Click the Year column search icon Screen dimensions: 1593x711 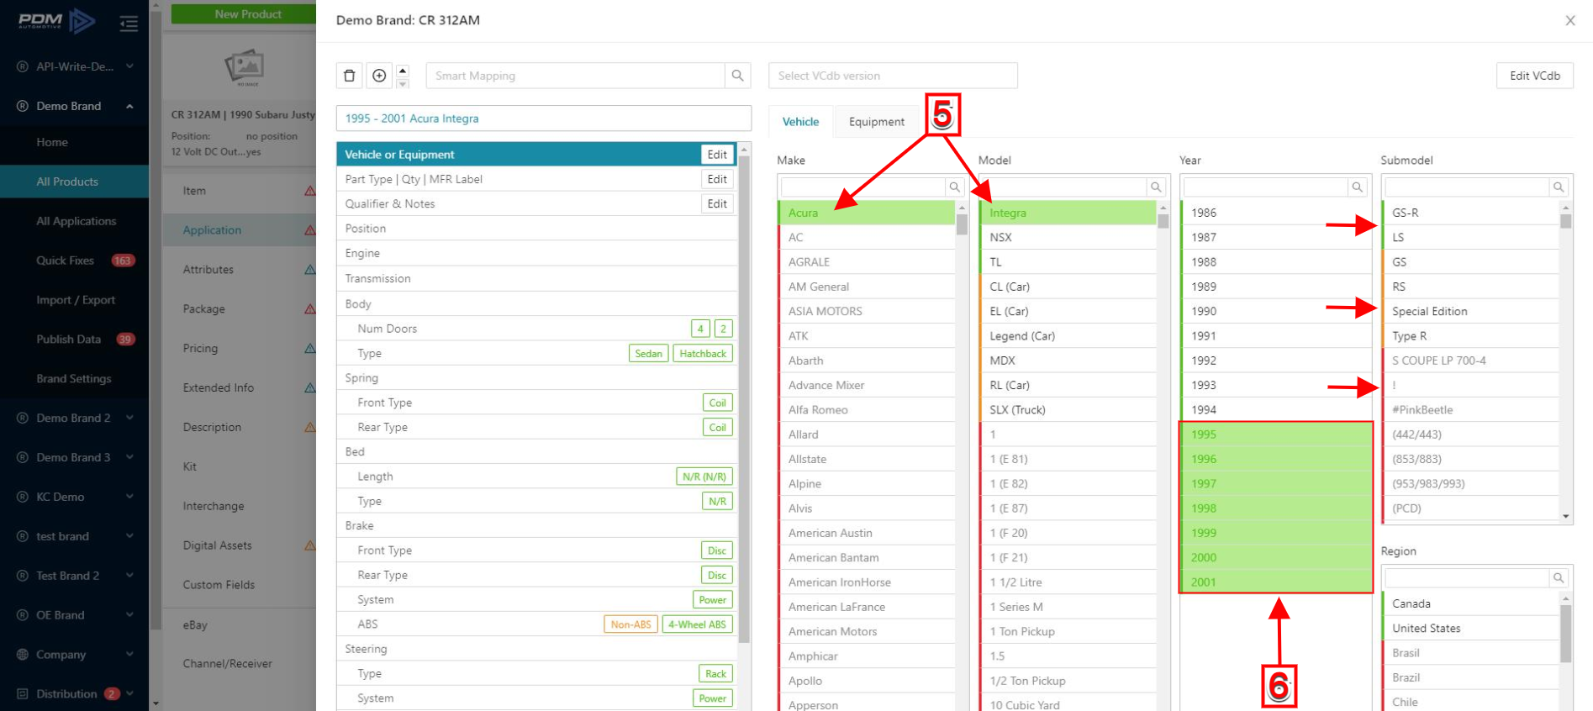(1357, 187)
